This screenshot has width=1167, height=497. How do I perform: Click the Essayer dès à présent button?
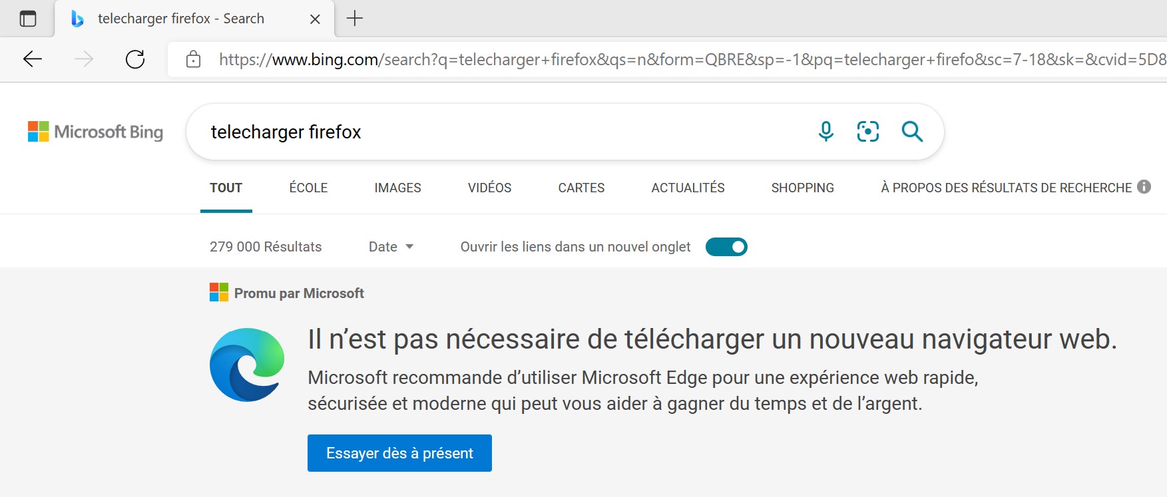[399, 453]
